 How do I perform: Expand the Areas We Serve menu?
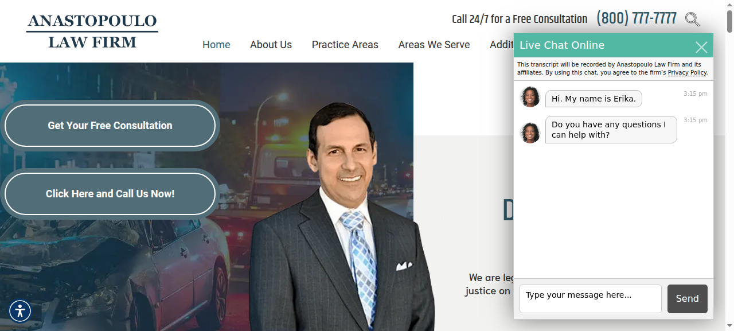(434, 45)
